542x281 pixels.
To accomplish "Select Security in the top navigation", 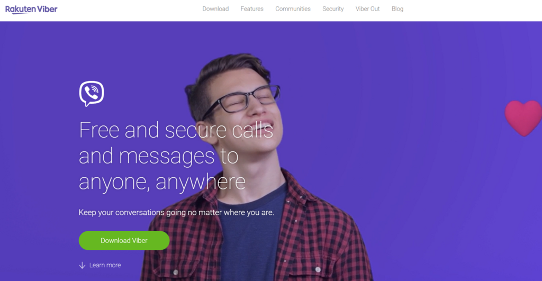I will pos(333,9).
